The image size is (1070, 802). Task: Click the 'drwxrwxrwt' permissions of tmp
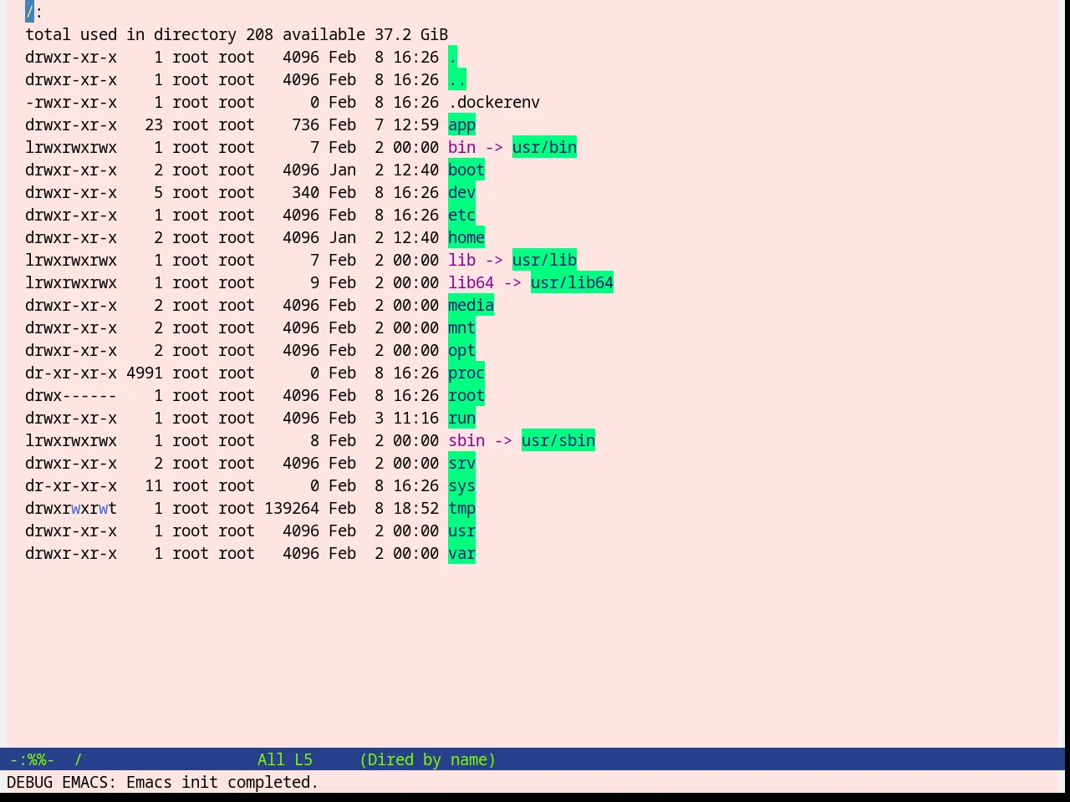(x=71, y=509)
